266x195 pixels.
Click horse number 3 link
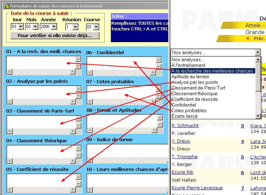click(x=242, y=126)
